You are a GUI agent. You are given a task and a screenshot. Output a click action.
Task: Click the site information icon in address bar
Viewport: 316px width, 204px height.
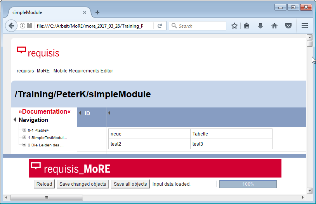point(23,26)
